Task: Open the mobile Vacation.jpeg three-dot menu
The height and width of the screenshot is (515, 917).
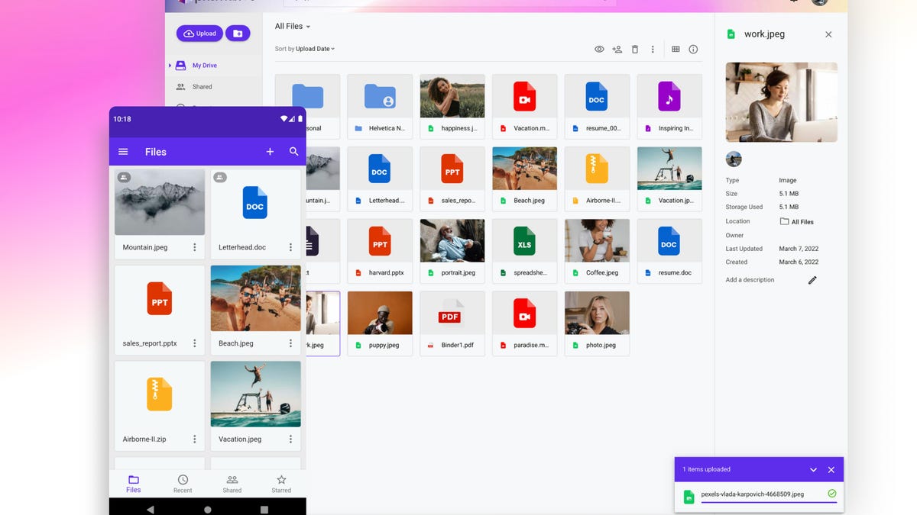Action: [290, 439]
